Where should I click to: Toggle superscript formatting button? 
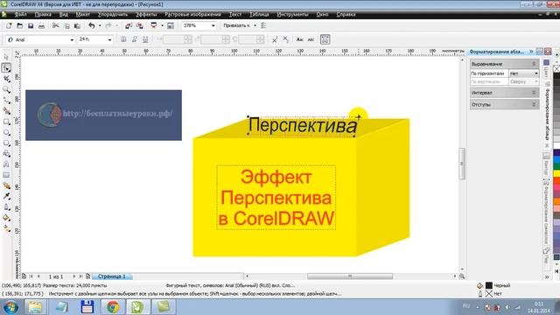click(x=275, y=39)
